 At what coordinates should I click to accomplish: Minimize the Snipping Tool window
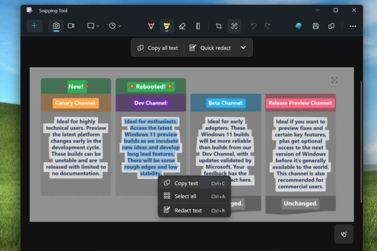(x=317, y=10)
